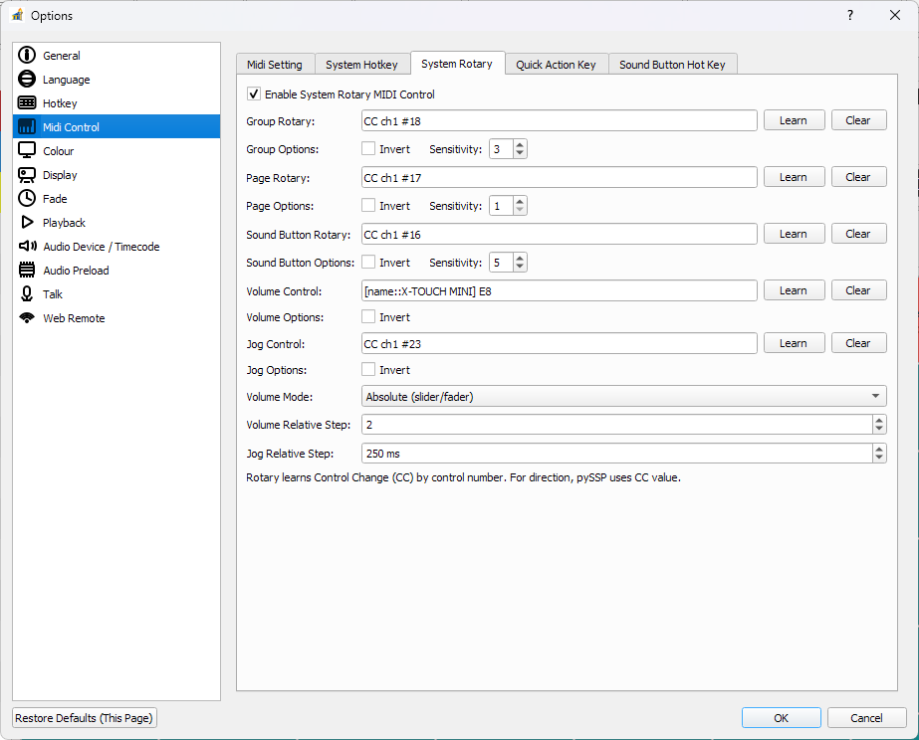Image resolution: width=919 pixels, height=740 pixels.
Task: Click the Sound Button Rotary text field
Action: click(x=560, y=234)
